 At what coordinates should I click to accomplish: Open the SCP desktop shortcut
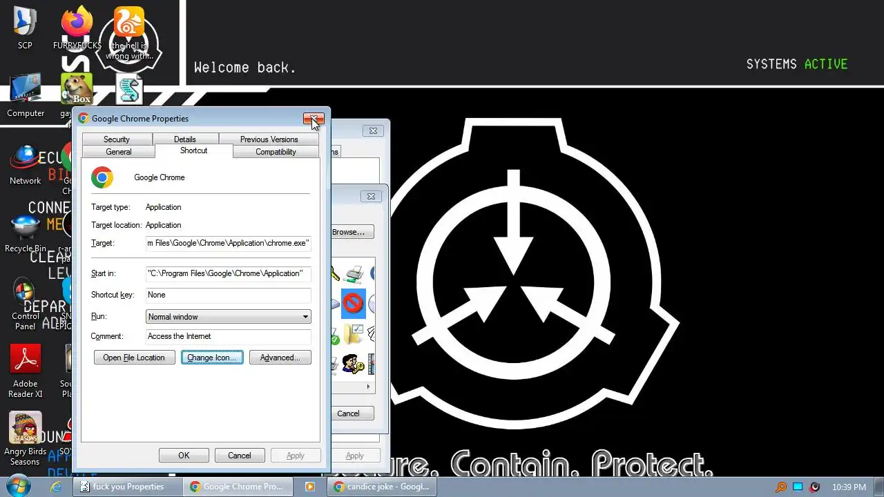25,28
